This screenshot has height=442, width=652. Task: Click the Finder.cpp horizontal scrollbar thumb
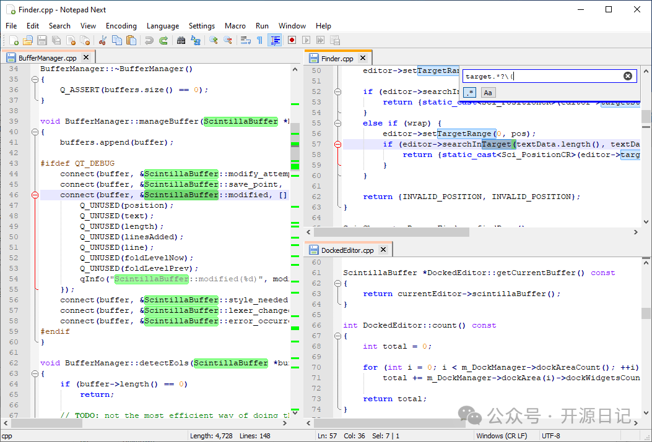click(391, 232)
